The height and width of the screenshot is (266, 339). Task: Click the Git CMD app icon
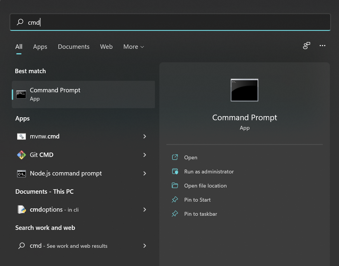pos(21,155)
